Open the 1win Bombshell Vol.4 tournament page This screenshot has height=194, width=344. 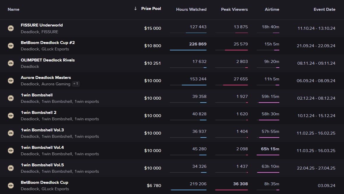[42, 147]
